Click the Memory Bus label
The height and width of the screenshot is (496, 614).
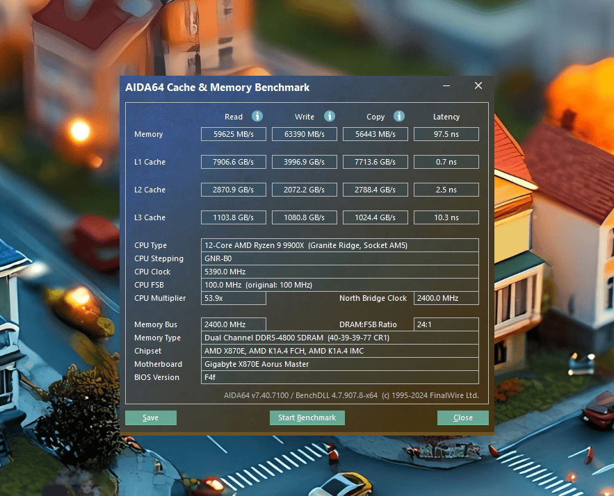[x=156, y=324]
